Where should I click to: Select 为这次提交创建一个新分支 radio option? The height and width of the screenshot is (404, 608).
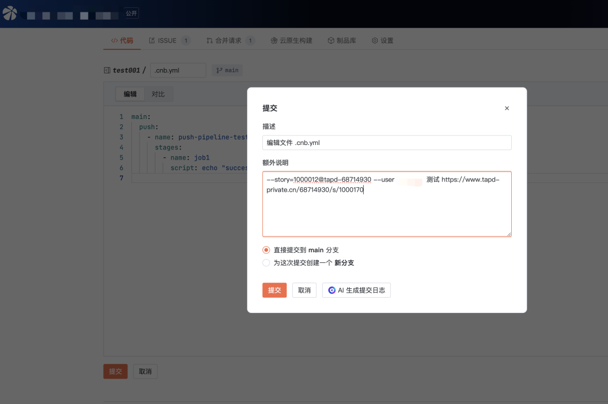[266, 263]
